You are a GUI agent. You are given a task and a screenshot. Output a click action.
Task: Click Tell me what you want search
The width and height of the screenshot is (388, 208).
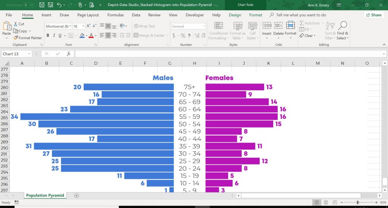click(301, 15)
